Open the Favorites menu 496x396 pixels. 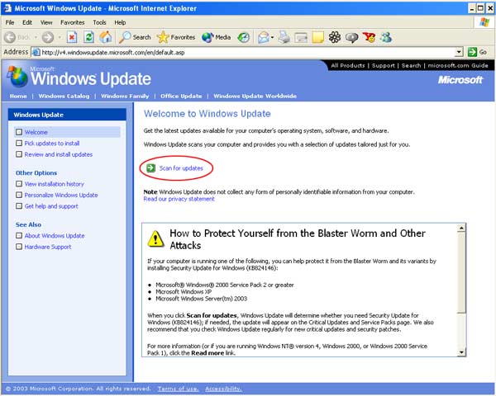click(73, 22)
